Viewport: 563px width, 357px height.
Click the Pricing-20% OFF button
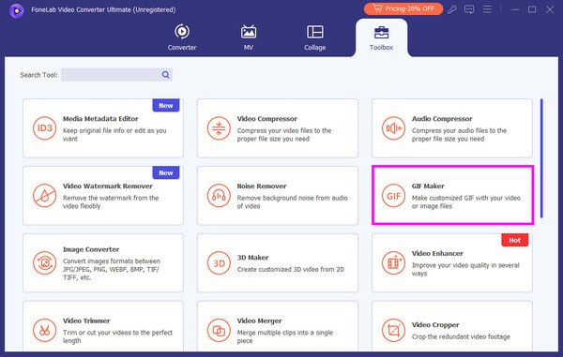pyautogui.click(x=403, y=8)
